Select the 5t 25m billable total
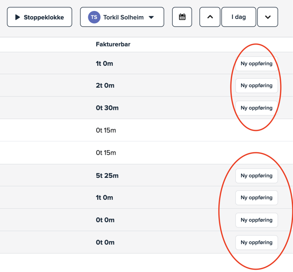Screen dimensions: 293x272 pyautogui.click(x=107, y=176)
